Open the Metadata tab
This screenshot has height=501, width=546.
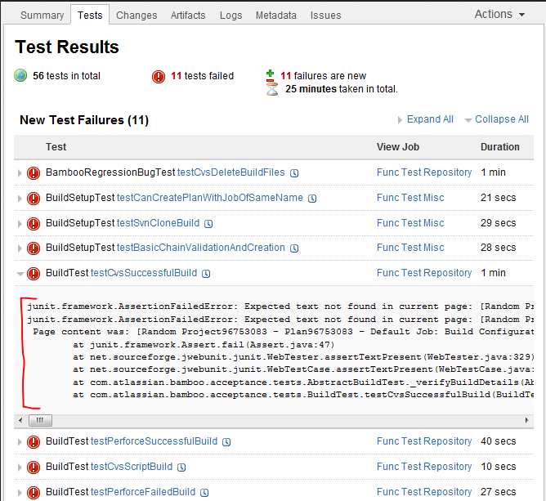(276, 16)
